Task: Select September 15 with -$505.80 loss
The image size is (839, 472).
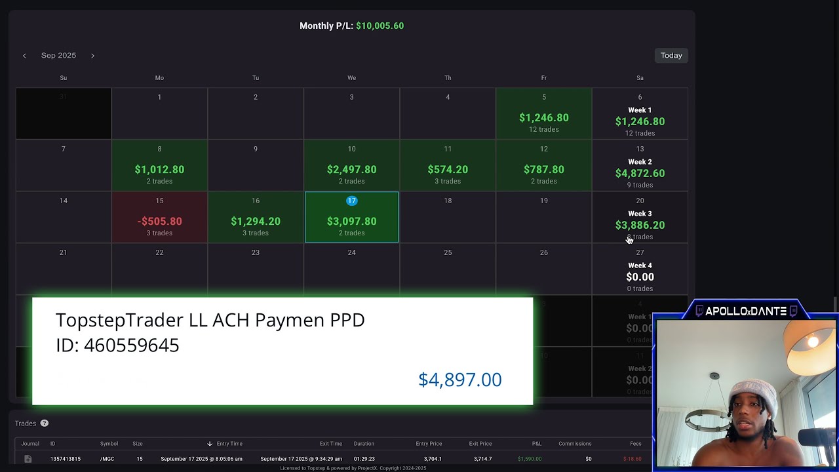Action: (x=159, y=217)
